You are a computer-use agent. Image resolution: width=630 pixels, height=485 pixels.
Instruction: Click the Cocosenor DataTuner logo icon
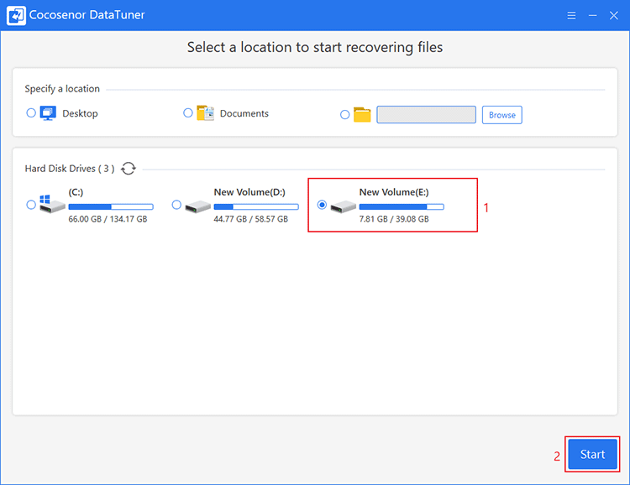click(16, 16)
